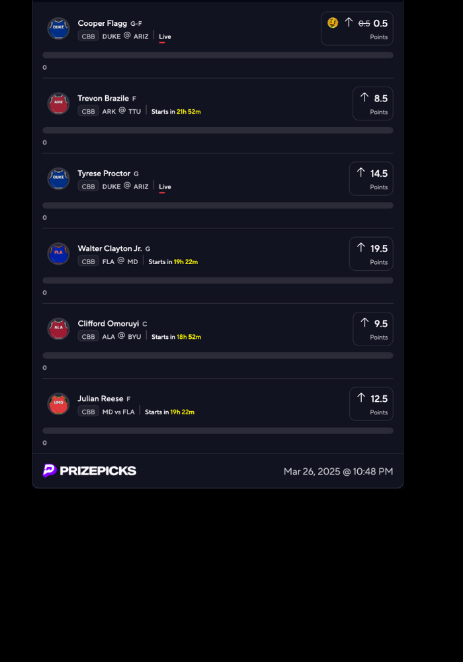This screenshot has width=463, height=662.
Task: Select Tyrese Proctor's 14.5 Points pick box
Action: [371, 179]
